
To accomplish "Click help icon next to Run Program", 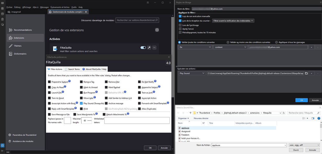I will (96, 92).
